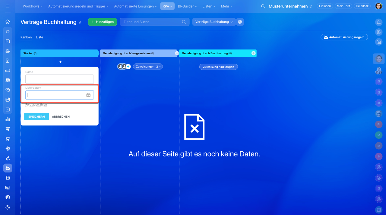
Task: Click Abbrechen in the new item form
Action: click(x=61, y=117)
